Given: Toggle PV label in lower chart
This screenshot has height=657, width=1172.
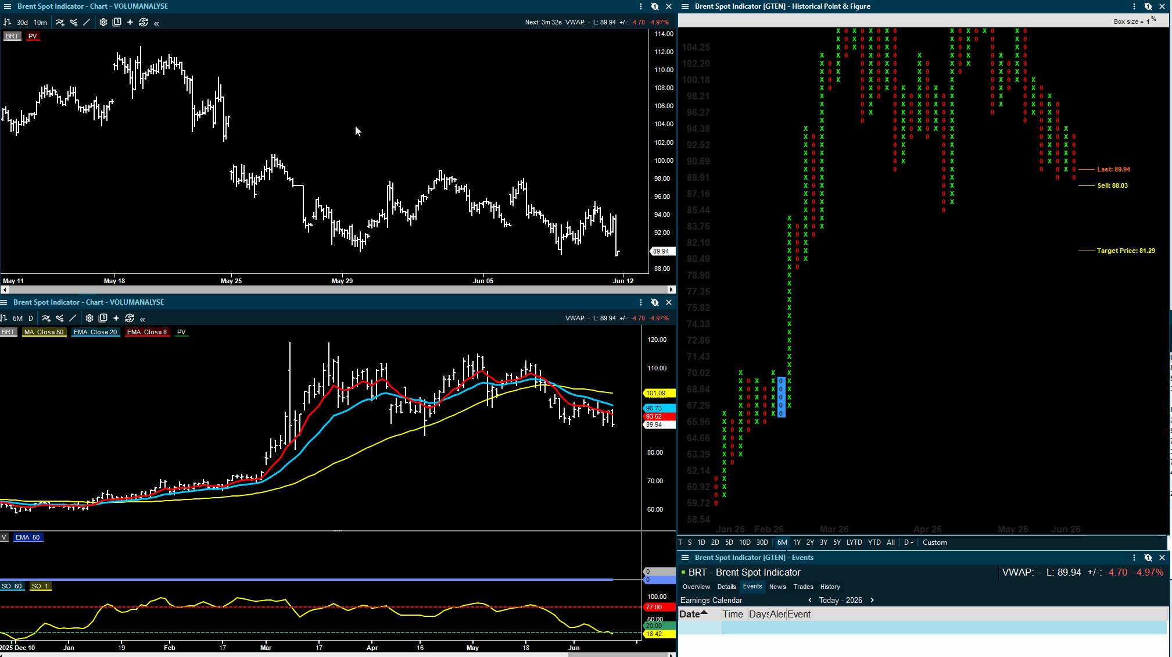Looking at the screenshot, I should pos(181,332).
